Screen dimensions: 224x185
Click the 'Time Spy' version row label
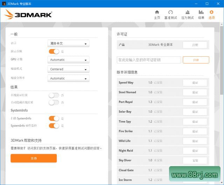(125, 121)
